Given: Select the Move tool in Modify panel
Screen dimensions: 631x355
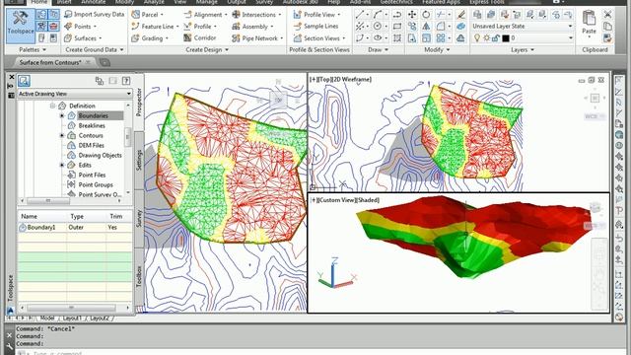Looking at the screenshot, I should [412, 15].
